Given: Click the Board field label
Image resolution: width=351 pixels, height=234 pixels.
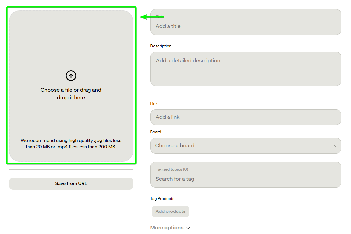Looking at the screenshot, I should pos(155,132).
